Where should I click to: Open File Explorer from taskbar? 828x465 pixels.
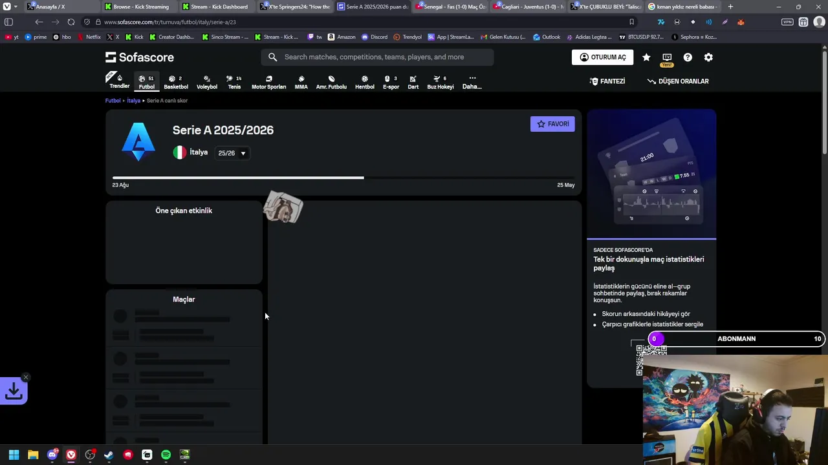[x=33, y=455]
